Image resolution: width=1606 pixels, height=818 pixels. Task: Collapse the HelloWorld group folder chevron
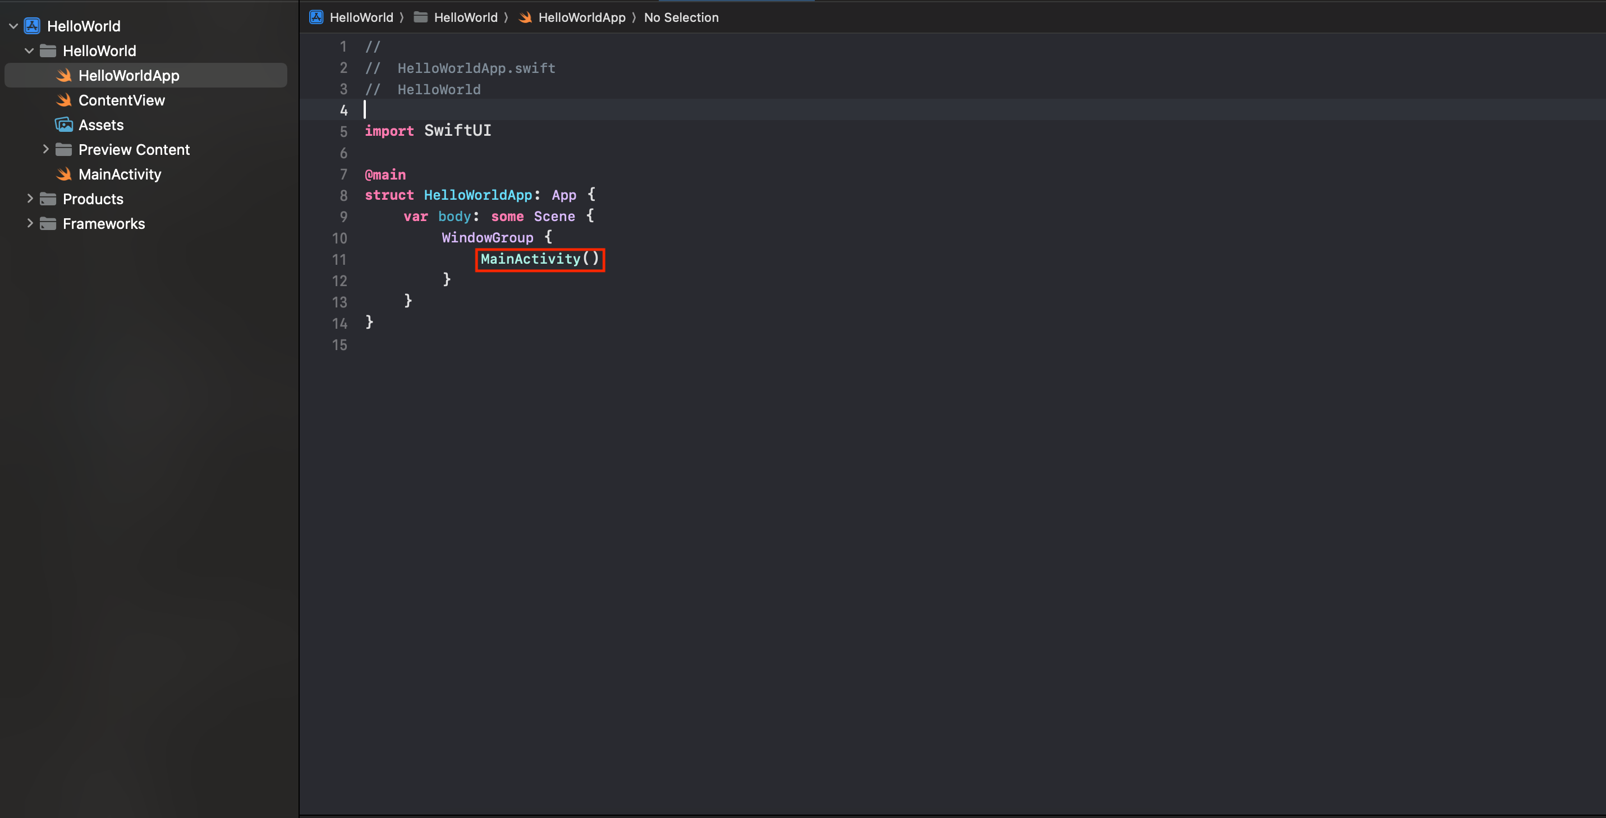pyautogui.click(x=29, y=50)
